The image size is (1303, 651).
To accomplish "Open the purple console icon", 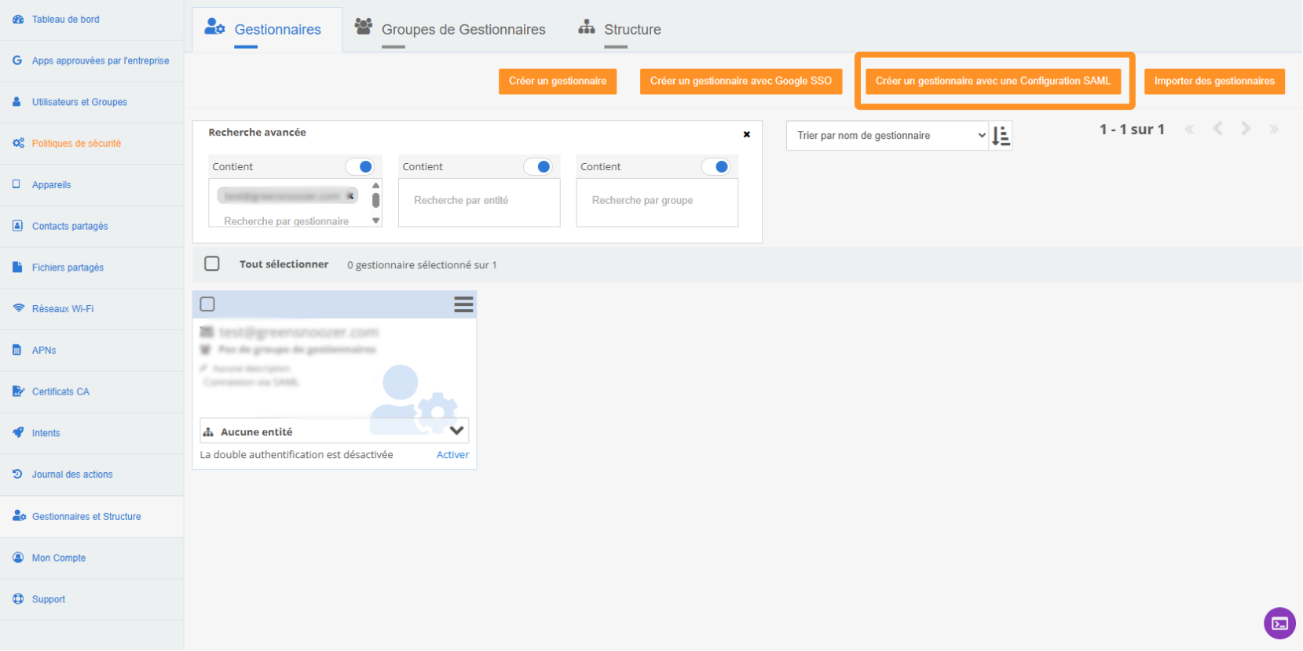I will [1279, 624].
